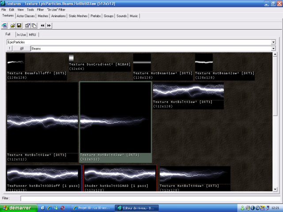Open the Tools menu
Image resolution: width=283 pixels, height=212 pixels.
click(x=30, y=9)
